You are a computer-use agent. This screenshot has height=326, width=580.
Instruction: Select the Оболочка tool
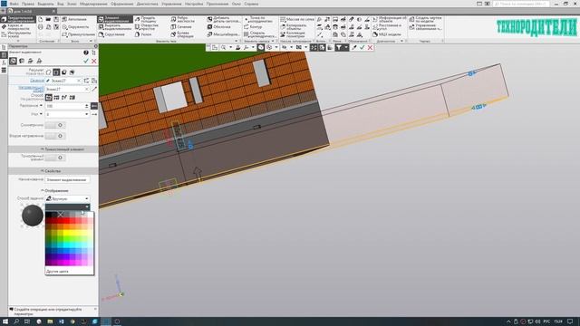[x=219, y=26]
